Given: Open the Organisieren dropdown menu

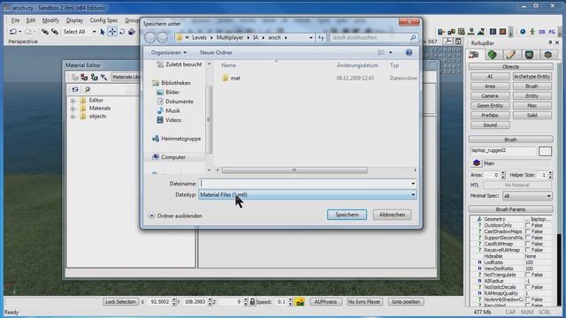Looking at the screenshot, I should 169,53.
